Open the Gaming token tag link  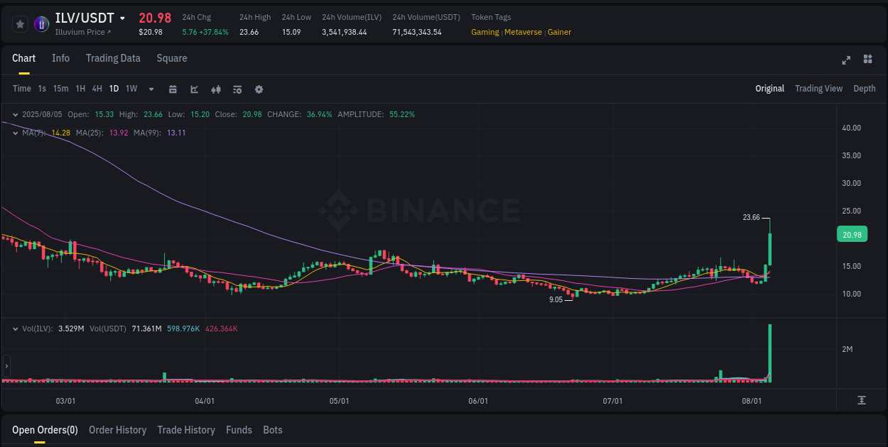(x=484, y=32)
